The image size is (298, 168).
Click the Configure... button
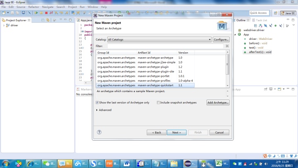point(221,40)
